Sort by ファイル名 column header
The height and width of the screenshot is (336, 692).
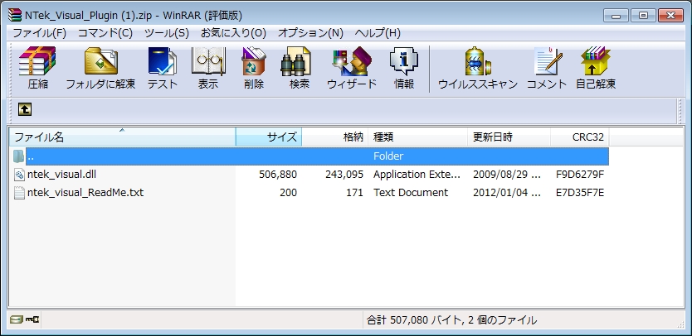(122, 137)
